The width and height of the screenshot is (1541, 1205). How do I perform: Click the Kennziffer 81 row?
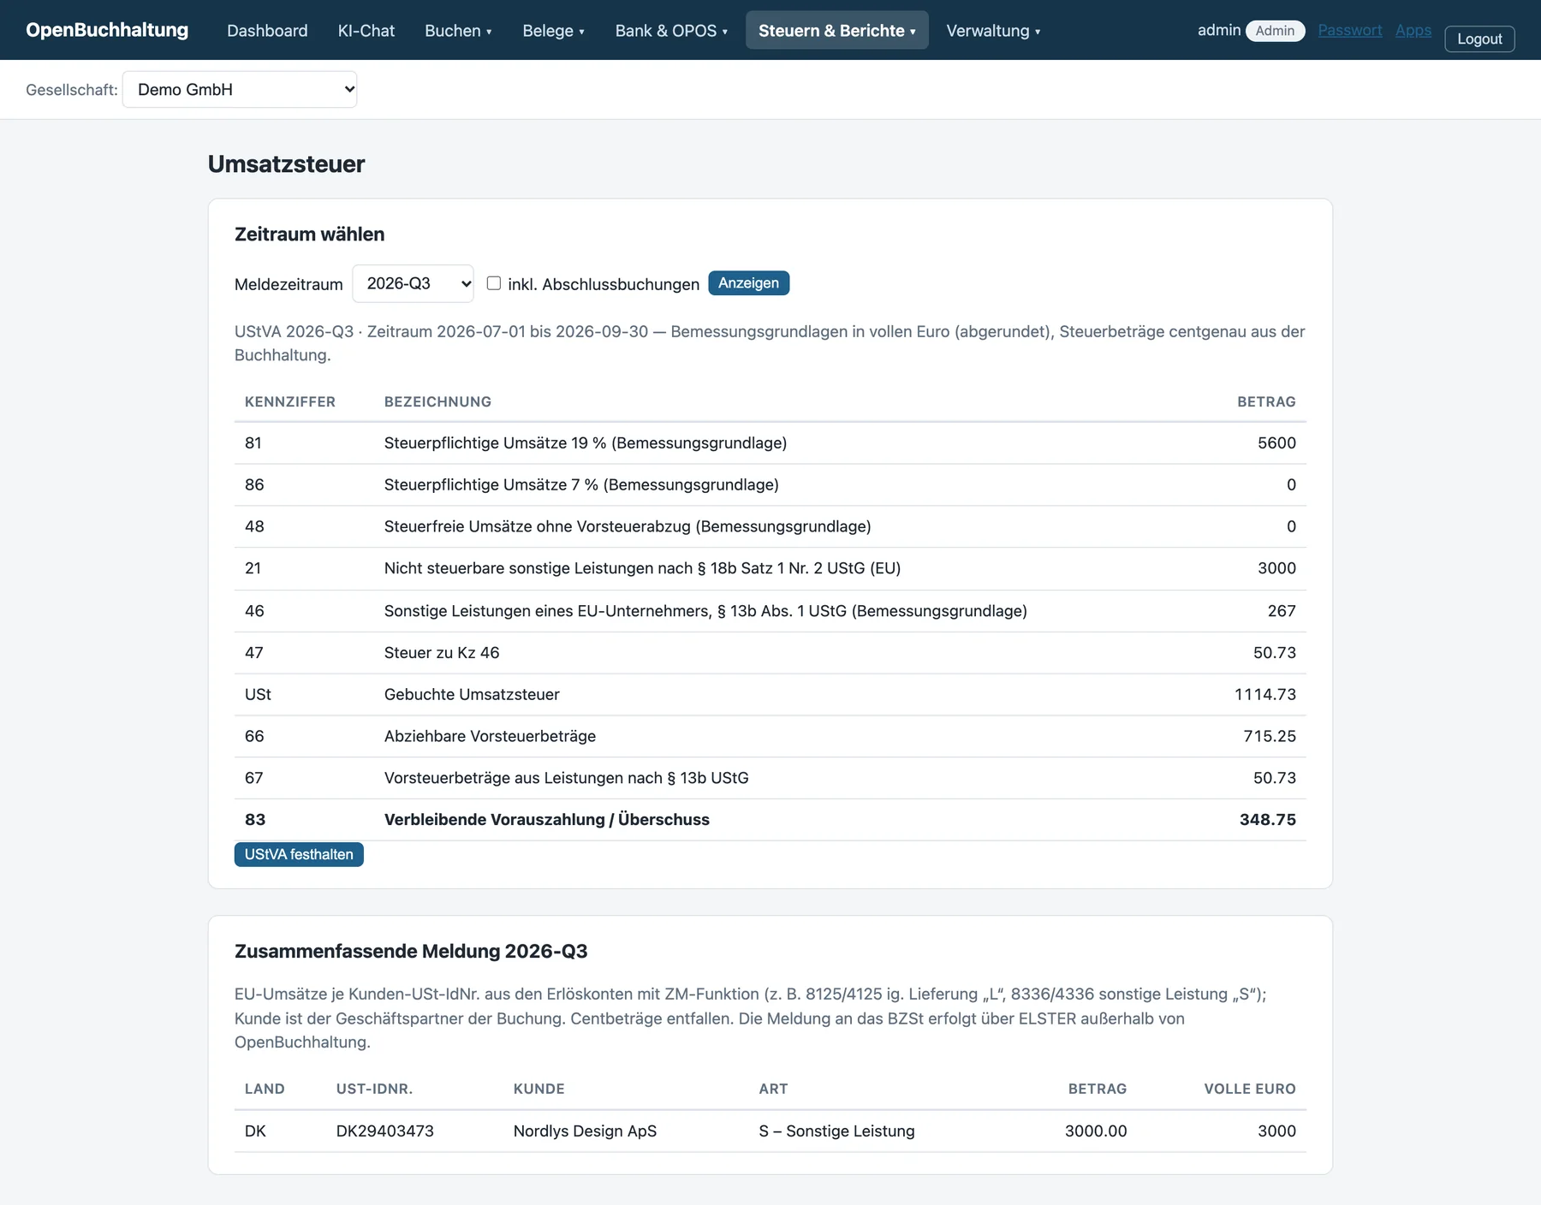tap(770, 443)
